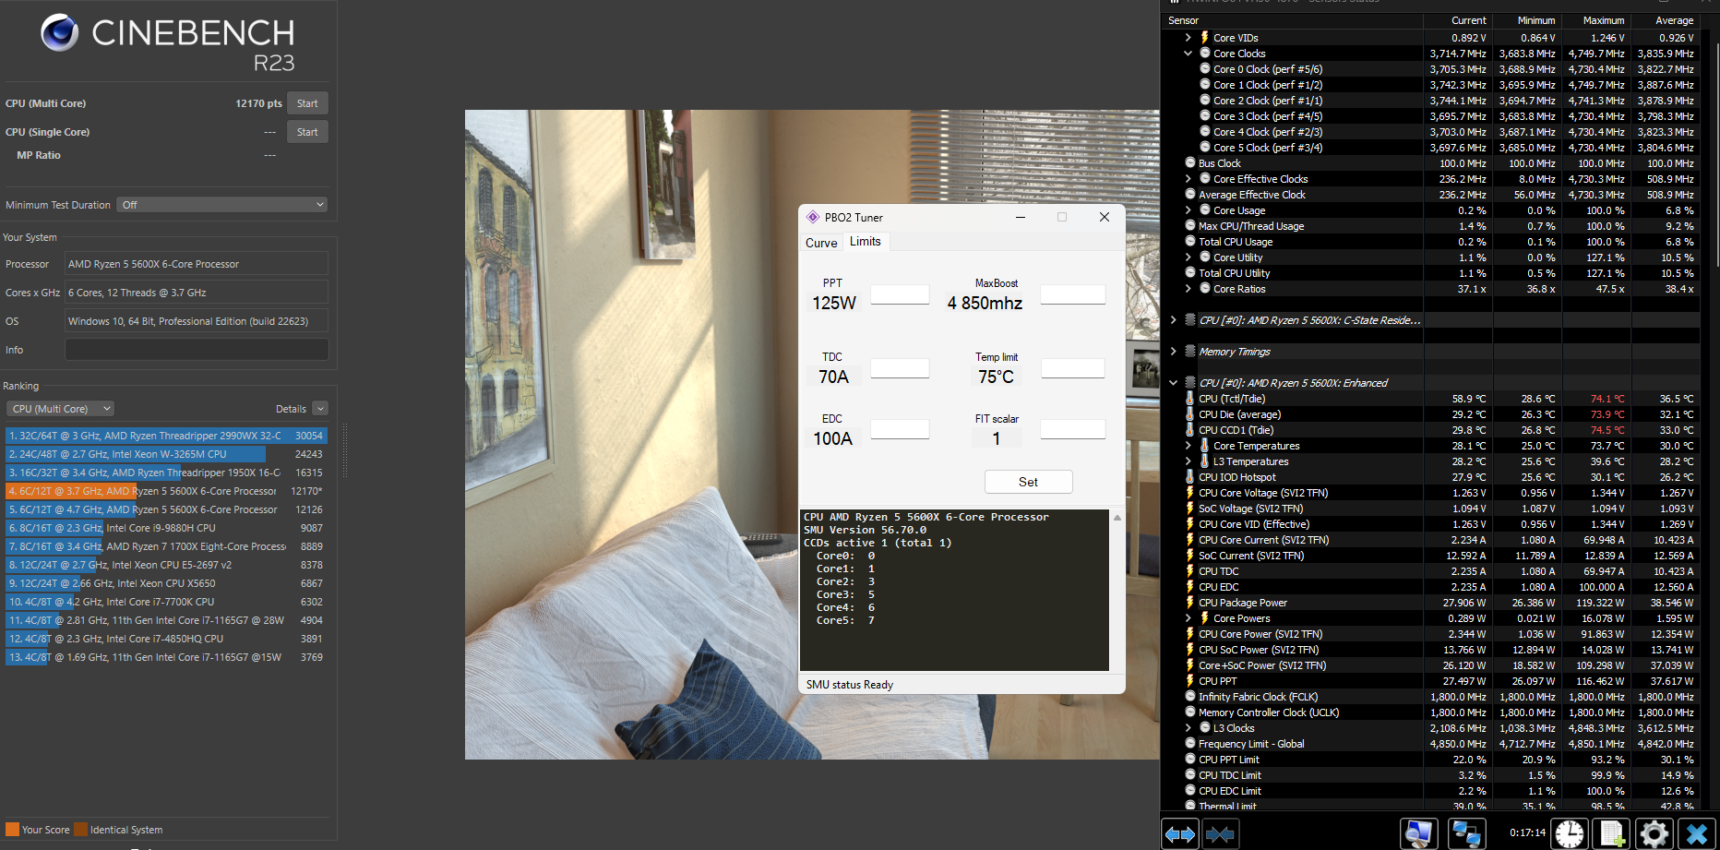Image resolution: width=1720 pixels, height=850 pixels.
Task: Click the Cinebench logo icon
Action: pos(60,33)
